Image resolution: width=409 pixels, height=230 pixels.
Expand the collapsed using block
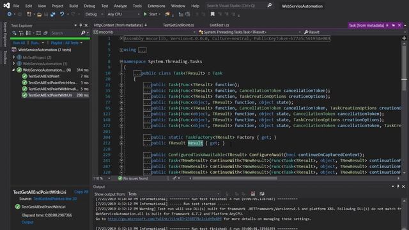[121, 50]
